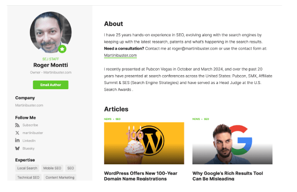Open the WordPress 100-year cupcake thumbnail
This screenshot has height=192, width=297.
(144, 143)
